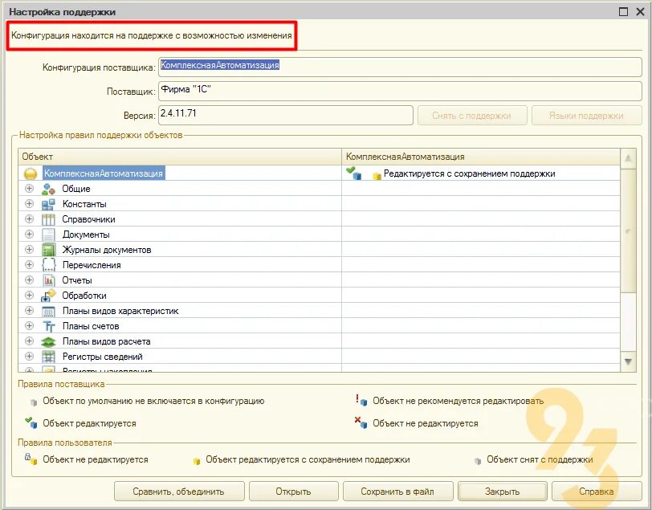Viewport: 652px width, 510px height.
Task: Click the lock legend icon under Правила пользователя
Action: pos(31,459)
